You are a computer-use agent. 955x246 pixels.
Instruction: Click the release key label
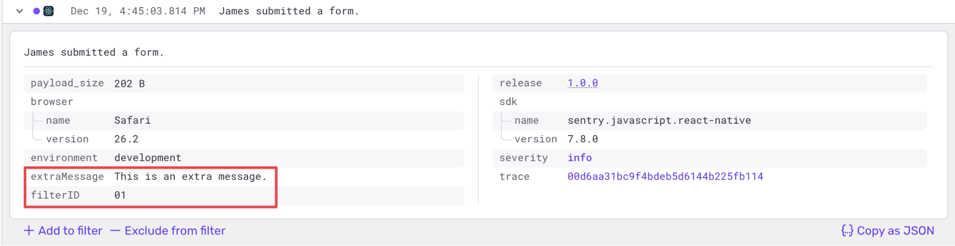click(520, 83)
